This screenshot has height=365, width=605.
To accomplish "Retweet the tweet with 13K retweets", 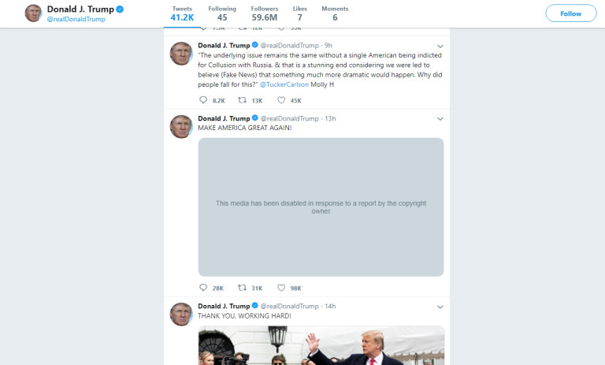I will 242,100.
